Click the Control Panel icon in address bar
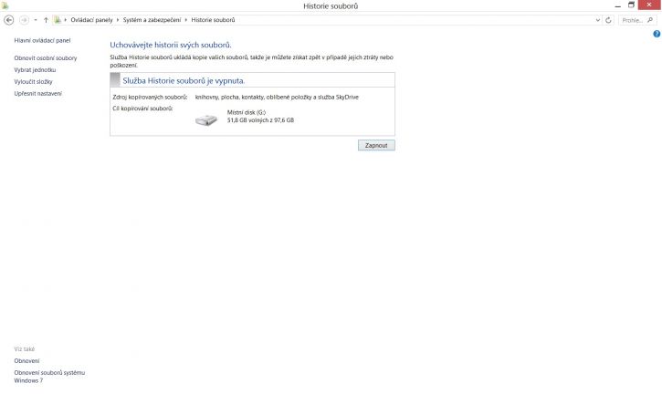Viewport: 662px width, 394px height. pyautogui.click(x=58, y=20)
